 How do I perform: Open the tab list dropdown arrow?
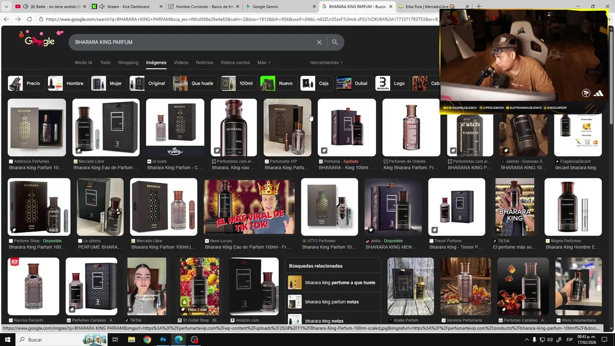[6, 7]
